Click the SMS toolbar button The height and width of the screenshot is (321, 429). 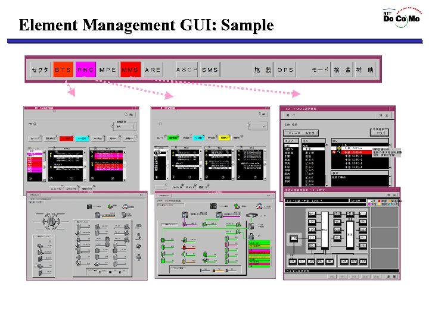tap(210, 70)
